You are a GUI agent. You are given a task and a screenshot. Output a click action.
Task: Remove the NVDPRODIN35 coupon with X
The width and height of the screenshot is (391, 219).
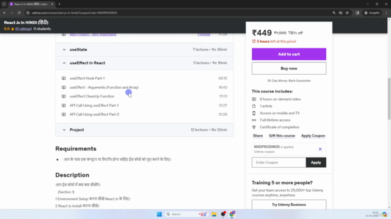tap(320, 149)
